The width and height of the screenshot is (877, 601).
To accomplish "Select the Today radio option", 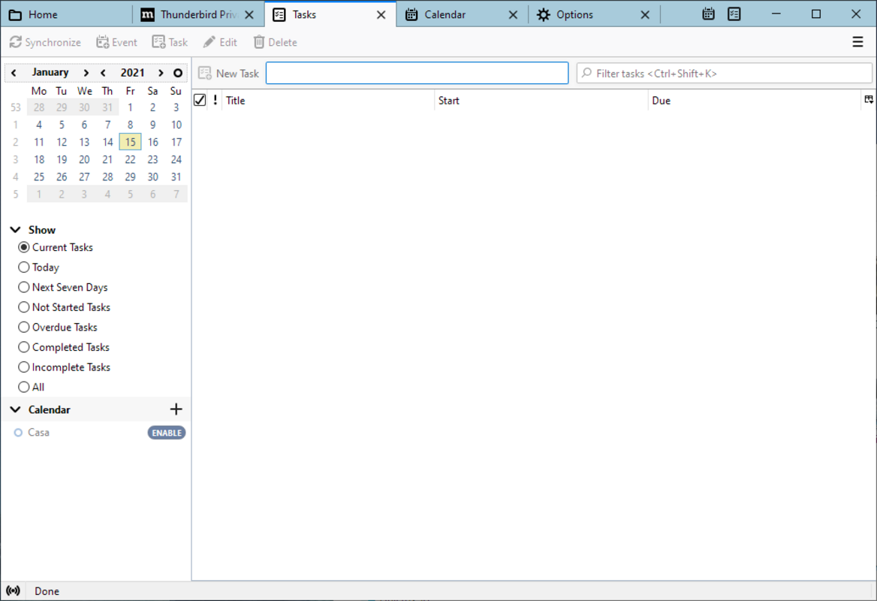I will tap(24, 267).
